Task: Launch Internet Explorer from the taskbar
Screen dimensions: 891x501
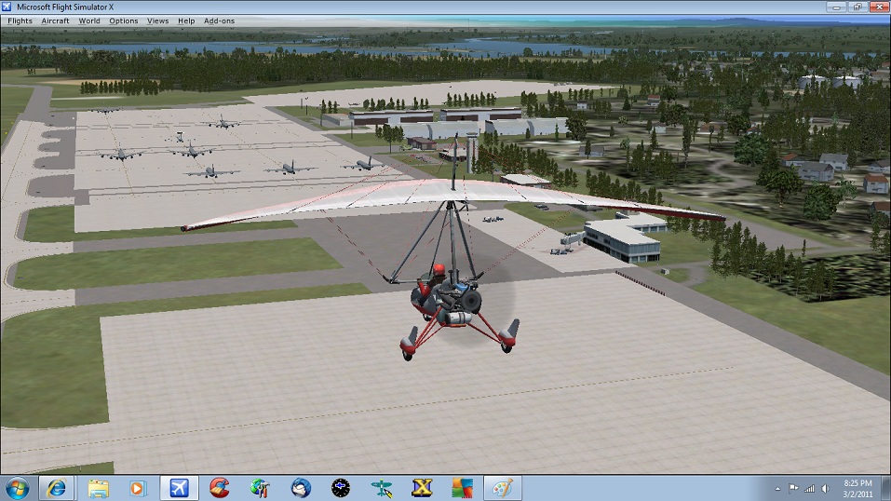Action: (x=58, y=488)
